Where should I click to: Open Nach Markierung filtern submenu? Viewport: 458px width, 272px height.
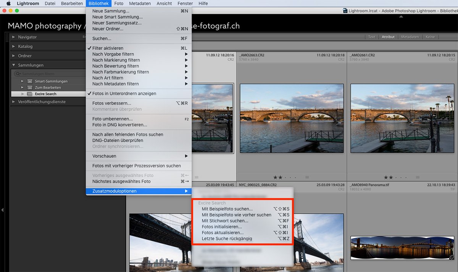[x=139, y=60]
